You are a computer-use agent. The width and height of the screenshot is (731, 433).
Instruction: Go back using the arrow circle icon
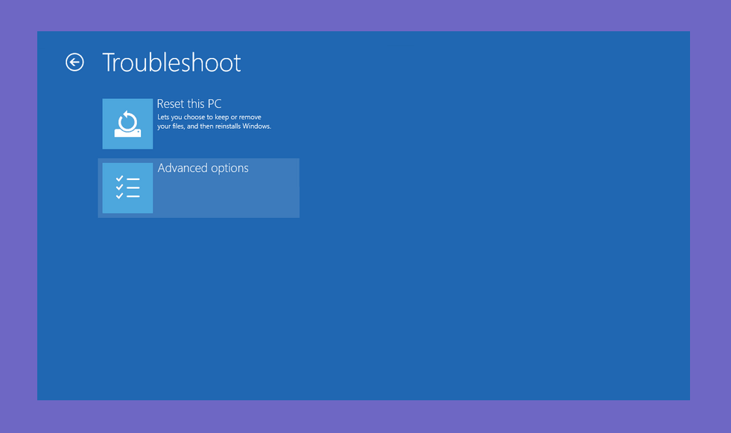[x=75, y=62]
